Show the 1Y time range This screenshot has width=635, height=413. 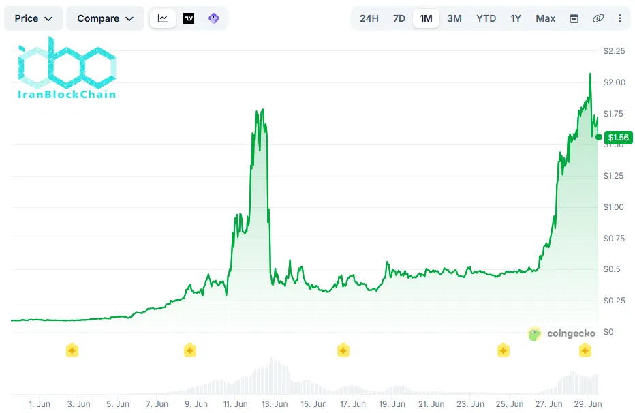click(x=516, y=18)
